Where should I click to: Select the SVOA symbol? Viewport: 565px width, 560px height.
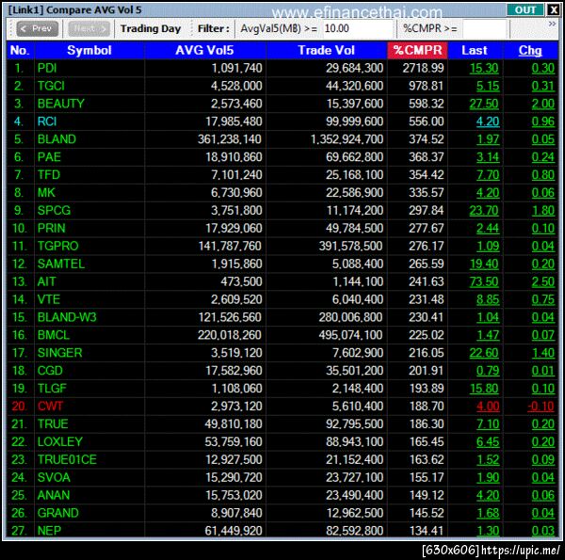54,477
